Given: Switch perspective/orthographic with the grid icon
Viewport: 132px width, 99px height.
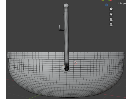Looking at the screenshot, I should (x=111, y=24).
